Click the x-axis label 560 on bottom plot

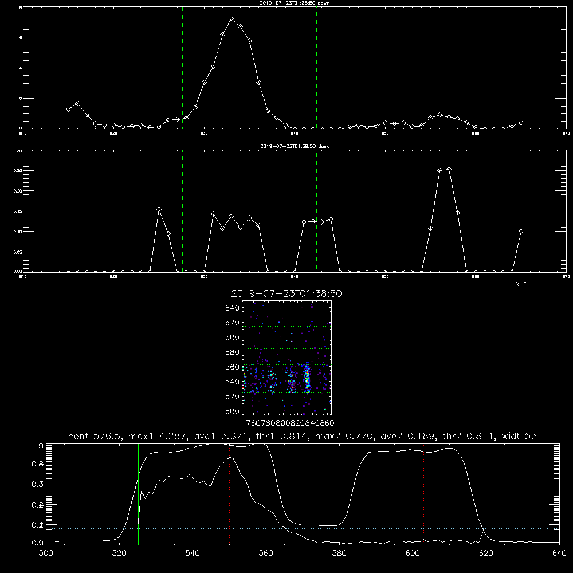(266, 554)
